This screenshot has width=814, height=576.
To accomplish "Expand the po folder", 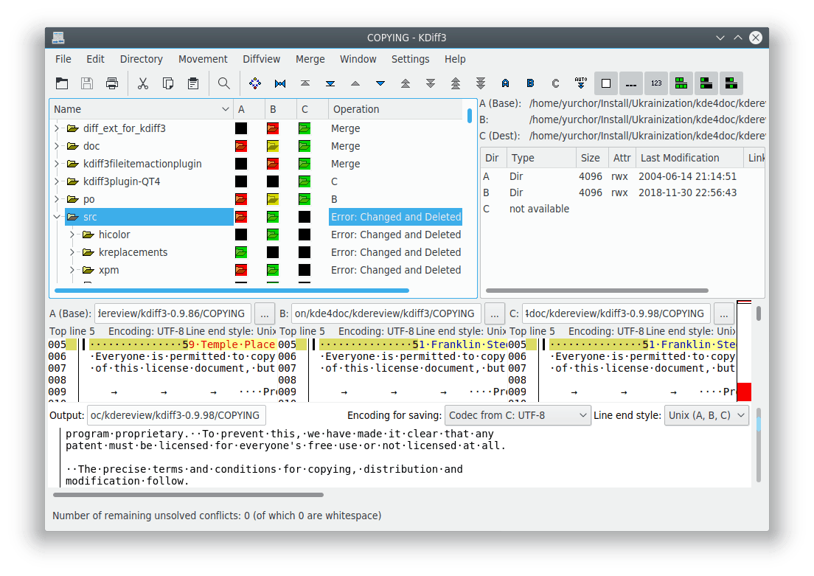I will [x=57, y=199].
